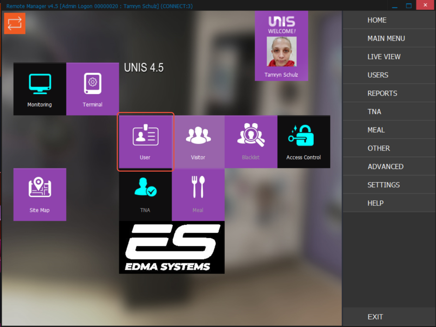Open the Blacklist tile

(251, 142)
